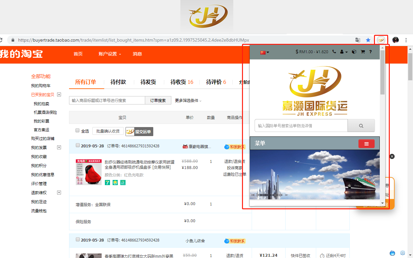Click the red hamburger menu button
The width and height of the screenshot is (413, 258).
[367, 144]
